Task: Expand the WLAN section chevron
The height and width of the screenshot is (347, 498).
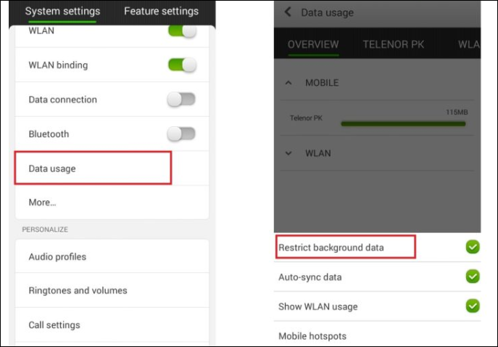Action: click(x=289, y=153)
